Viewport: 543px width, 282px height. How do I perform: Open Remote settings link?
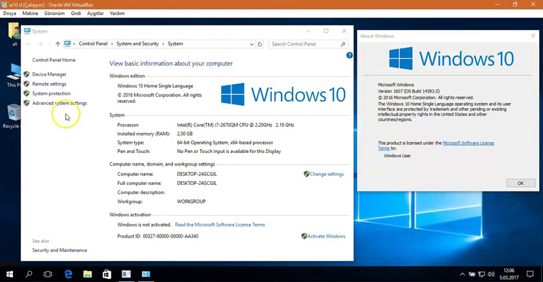[49, 84]
